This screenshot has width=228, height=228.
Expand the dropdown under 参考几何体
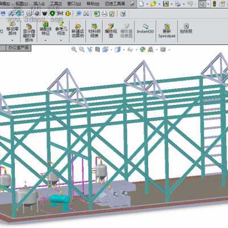pyautogui.click(x=61, y=40)
